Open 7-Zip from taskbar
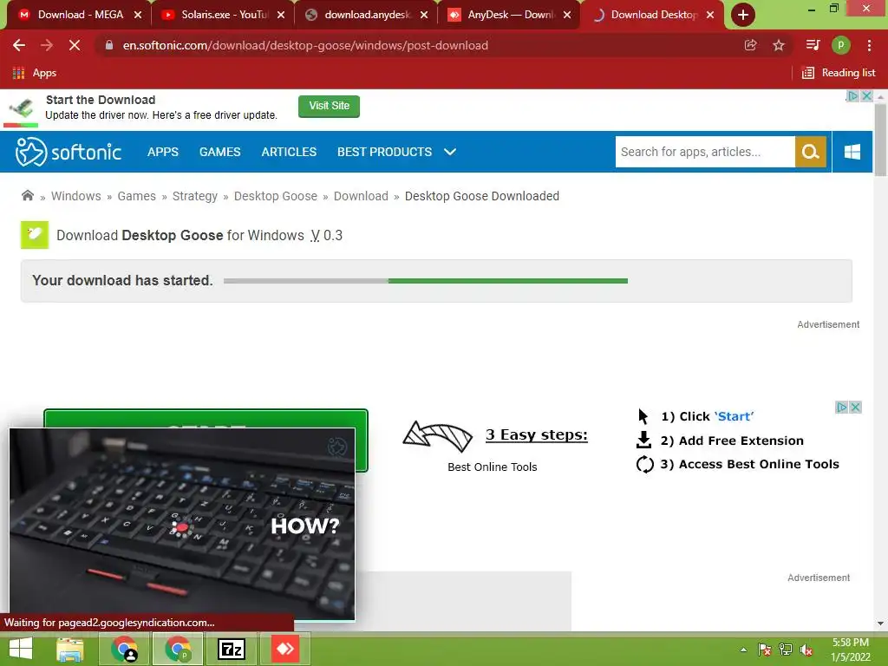This screenshot has height=666, width=888. (x=231, y=649)
